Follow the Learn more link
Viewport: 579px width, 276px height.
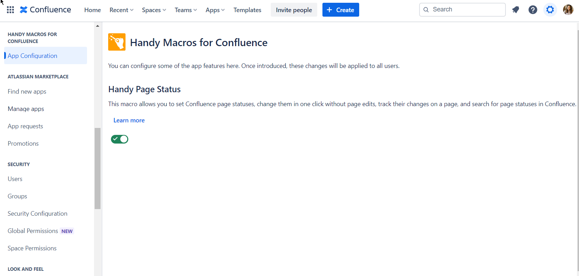pyautogui.click(x=129, y=120)
